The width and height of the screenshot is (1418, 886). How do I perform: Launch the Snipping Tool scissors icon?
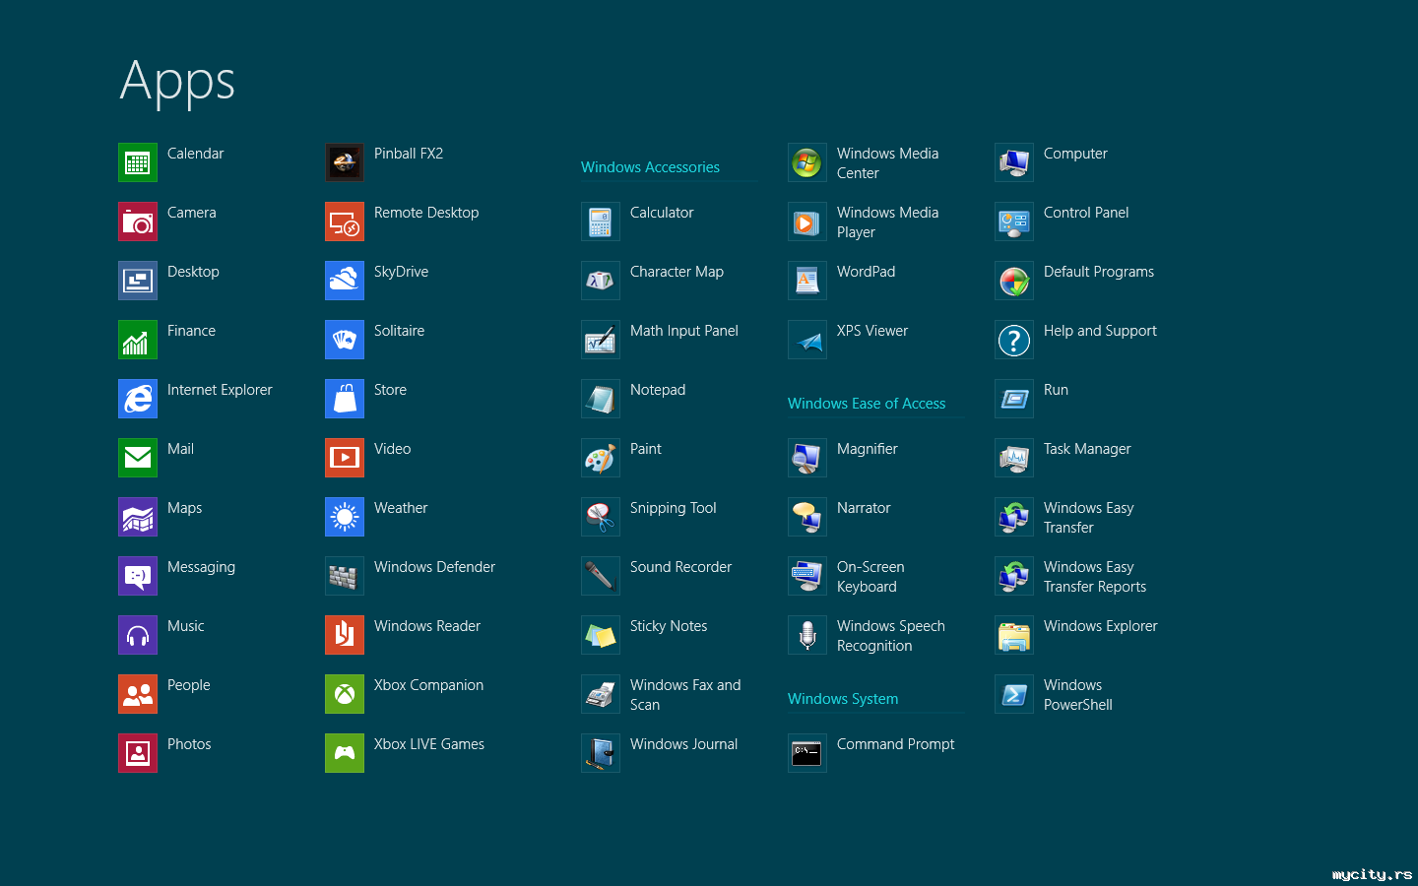601,517
